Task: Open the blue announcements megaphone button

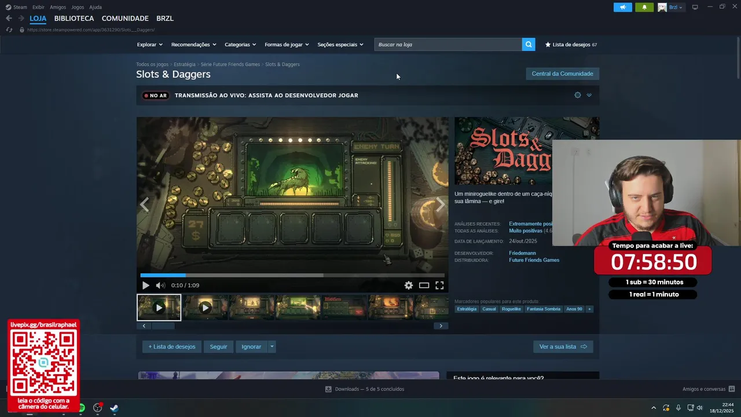Action: pyautogui.click(x=623, y=8)
